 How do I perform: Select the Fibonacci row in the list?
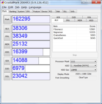pyautogui.click(x=74, y=29)
